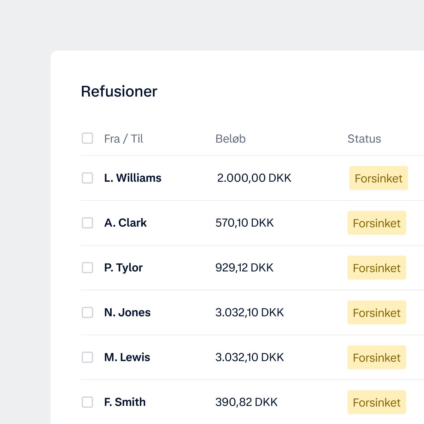Sort by the Fra / Til column header

coord(123,139)
